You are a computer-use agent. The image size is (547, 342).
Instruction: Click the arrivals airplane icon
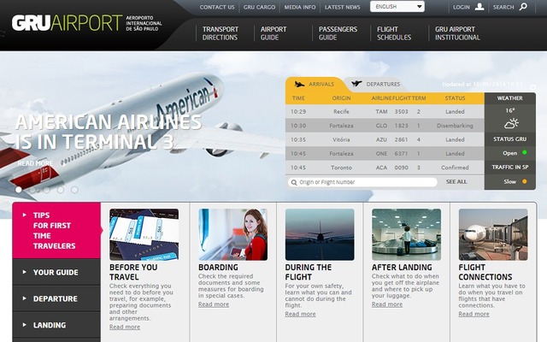pyautogui.click(x=299, y=84)
